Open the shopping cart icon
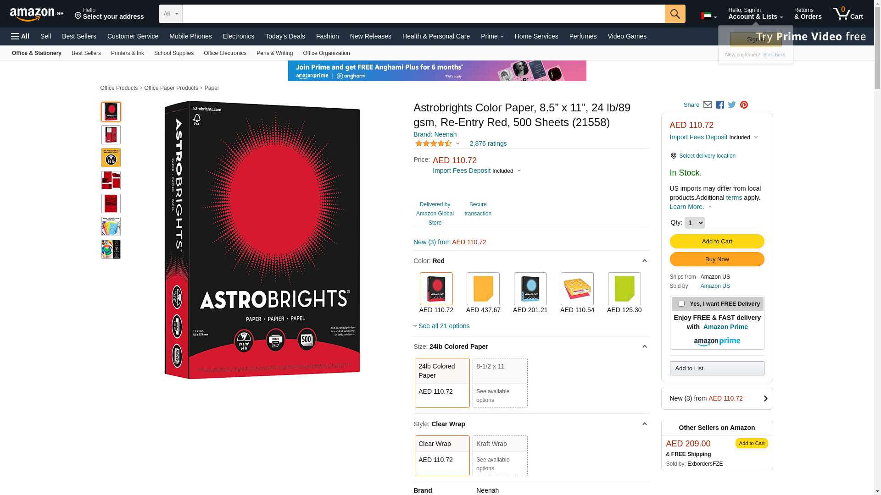This screenshot has height=495, width=881. pyautogui.click(x=848, y=14)
